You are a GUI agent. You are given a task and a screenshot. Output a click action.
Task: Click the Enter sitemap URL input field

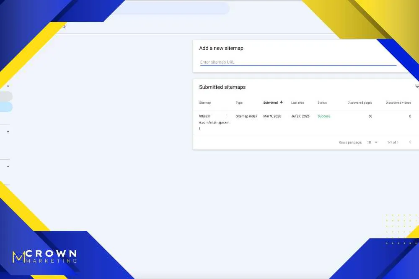point(298,62)
